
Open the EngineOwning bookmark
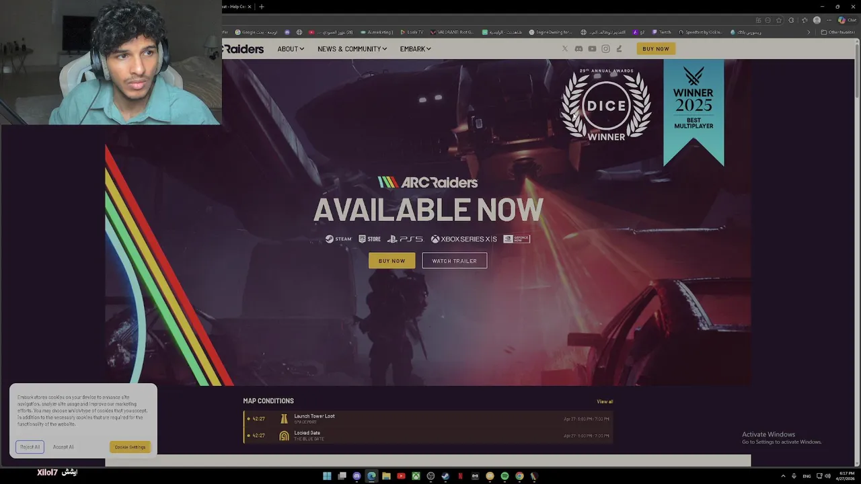pyautogui.click(x=550, y=32)
